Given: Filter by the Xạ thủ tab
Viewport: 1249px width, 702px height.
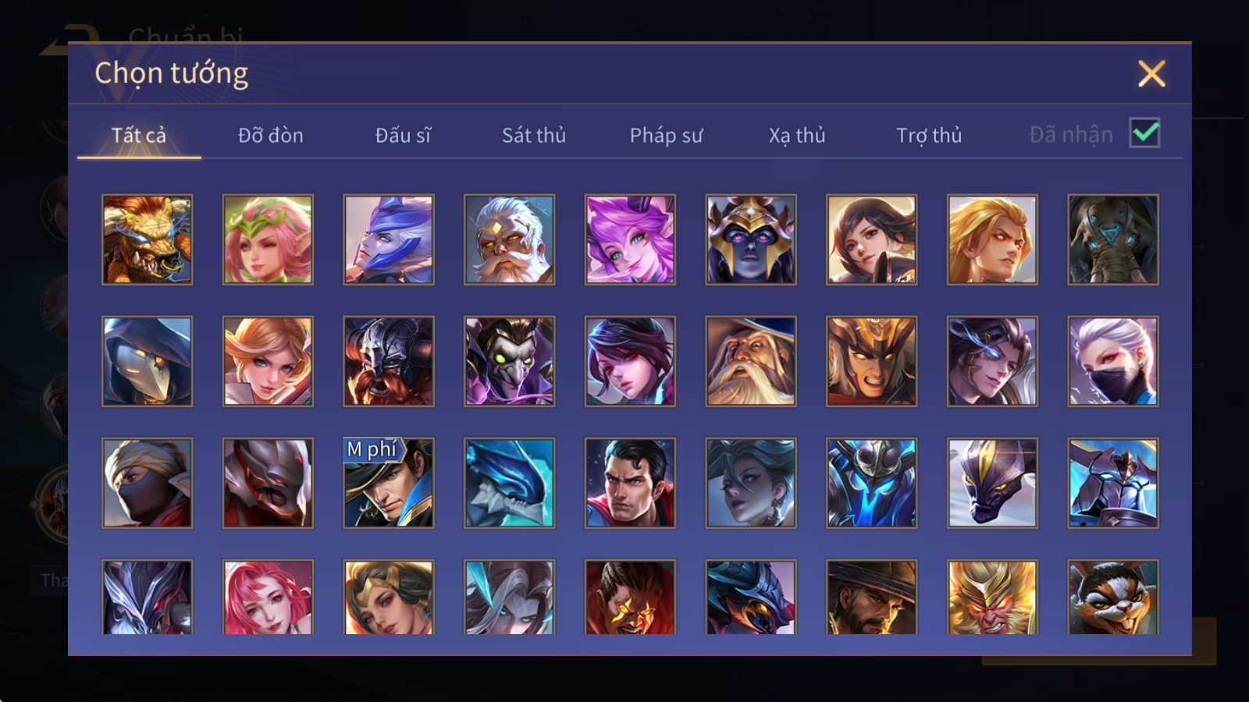Looking at the screenshot, I should point(797,135).
